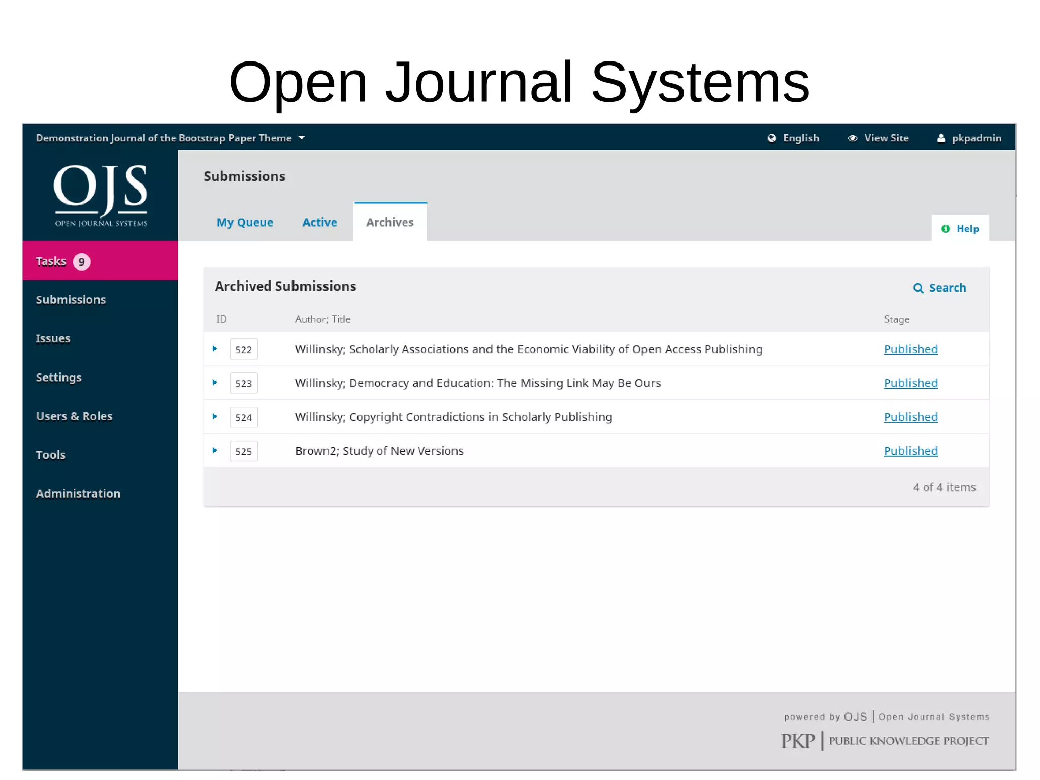Click the submission ID 524 box
The image size is (1040, 780).
(x=243, y=417)
